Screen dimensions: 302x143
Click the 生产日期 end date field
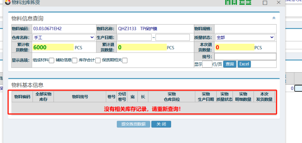[x=173, y=38]
